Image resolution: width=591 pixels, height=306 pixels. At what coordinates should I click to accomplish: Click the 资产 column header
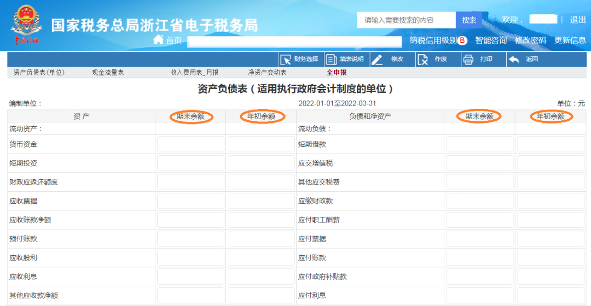(x=82, y=116)
